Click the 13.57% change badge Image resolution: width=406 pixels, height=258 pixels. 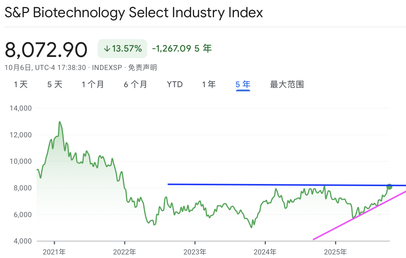[x=123, y=49]
